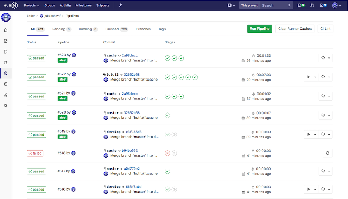Open the user avatar menu in top bar
348x199 pixels.
click(x=336, y=5)
